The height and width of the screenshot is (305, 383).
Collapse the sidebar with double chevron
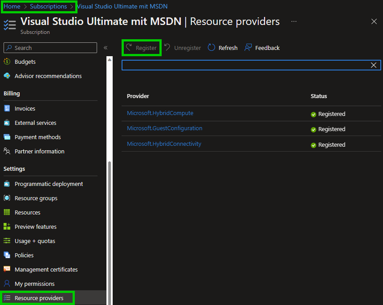coord(106,48)
